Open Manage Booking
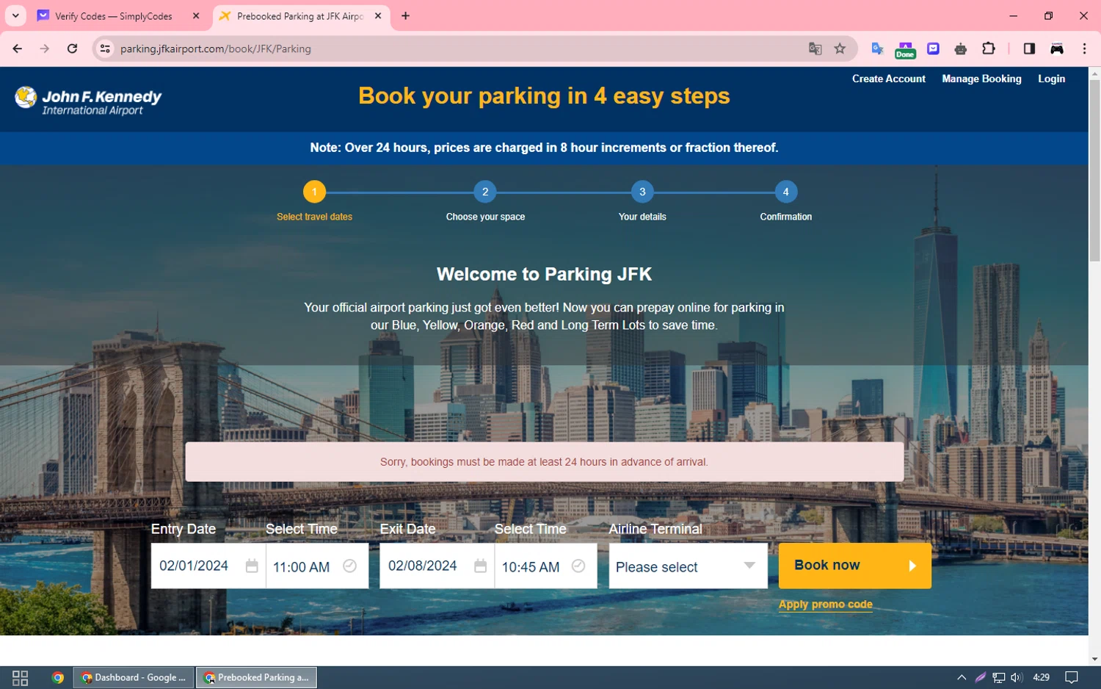This screenshot has height=689, width=1101. pos(981,79)
